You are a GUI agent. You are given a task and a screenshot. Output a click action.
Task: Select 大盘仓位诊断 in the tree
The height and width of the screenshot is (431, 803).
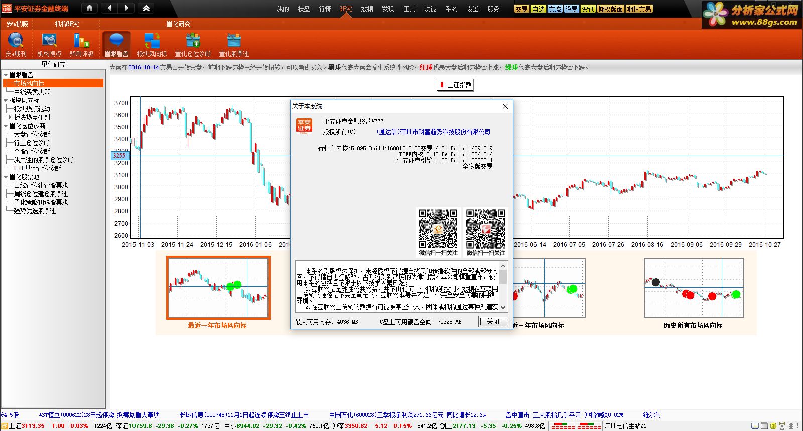[32, 134]
